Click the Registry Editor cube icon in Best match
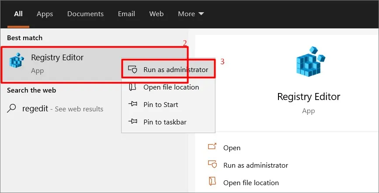This screenshot has width=379, height=193. [17, 60]
